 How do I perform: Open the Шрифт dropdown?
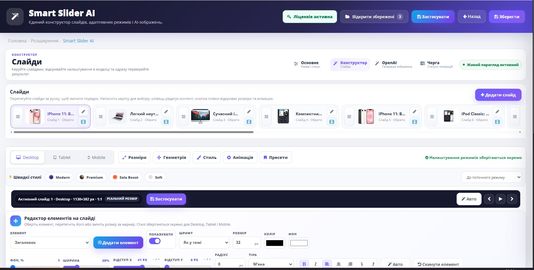point(204,243)
